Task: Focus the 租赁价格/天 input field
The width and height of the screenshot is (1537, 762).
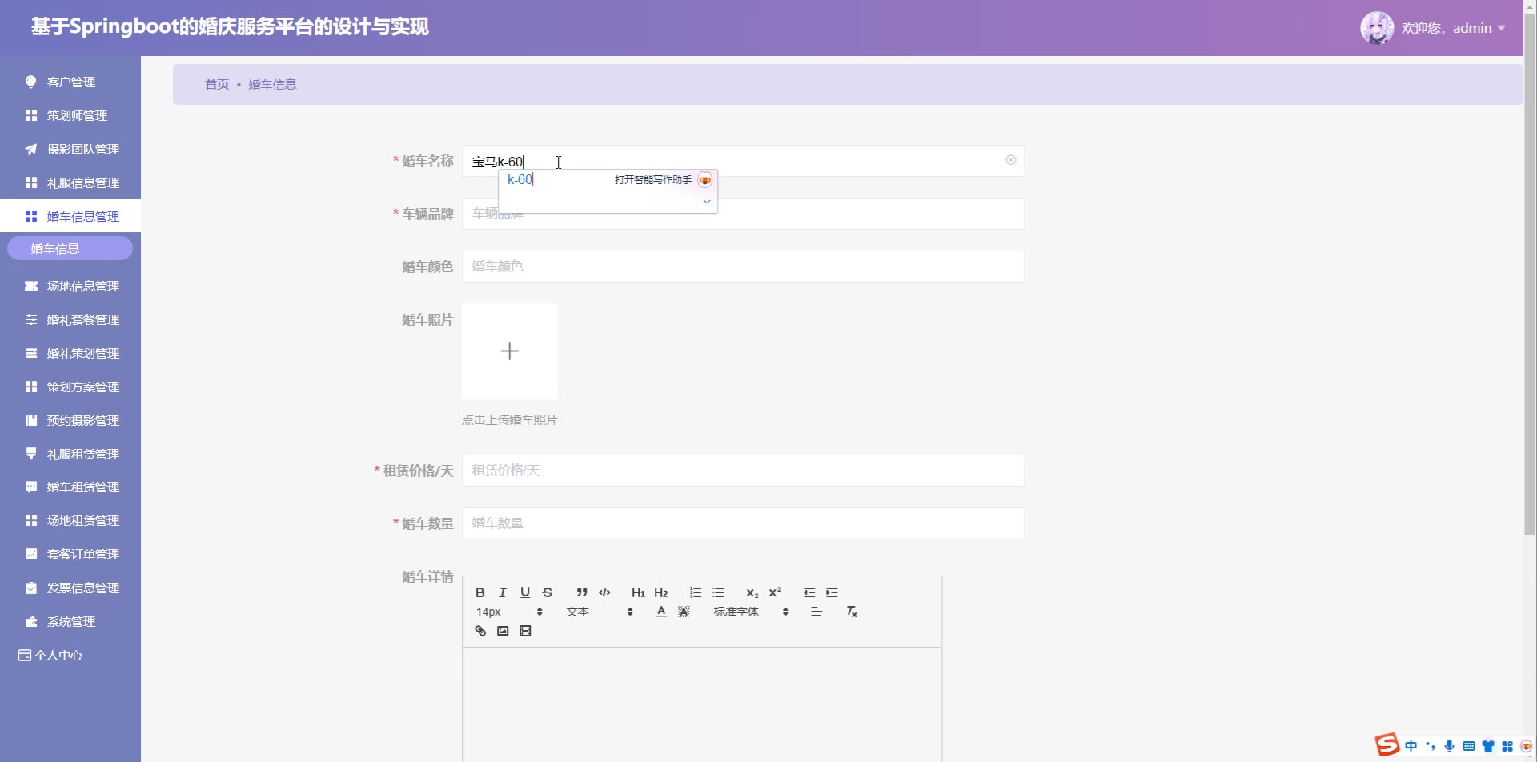Action: coord(743,471)
